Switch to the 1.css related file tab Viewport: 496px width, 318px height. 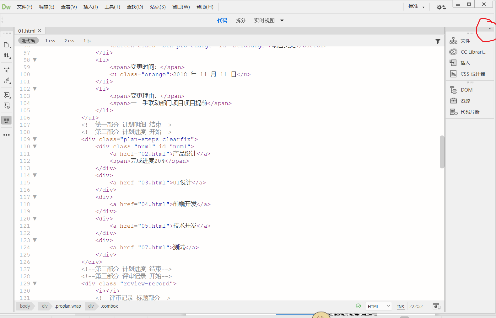50,41
